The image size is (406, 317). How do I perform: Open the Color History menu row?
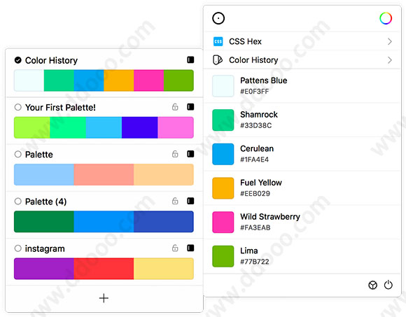[x=302, y=60]
